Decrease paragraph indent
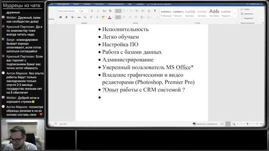 point(137,11)
